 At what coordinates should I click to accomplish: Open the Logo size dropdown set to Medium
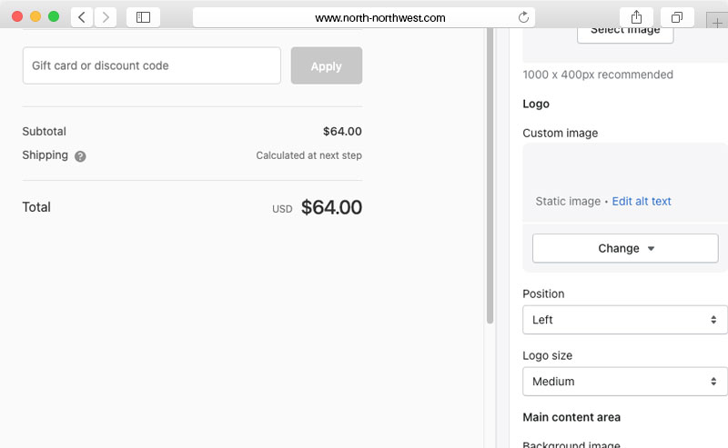coord(625,382)
